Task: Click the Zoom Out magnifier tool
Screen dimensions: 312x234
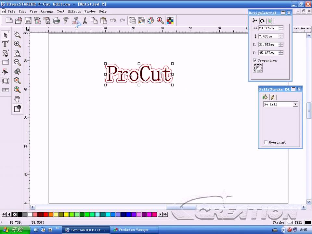Action: tap(17, 62)
